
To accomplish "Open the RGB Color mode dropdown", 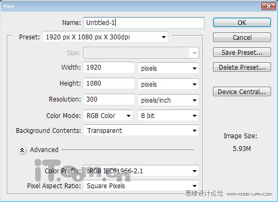I will (x=108, y=116).
